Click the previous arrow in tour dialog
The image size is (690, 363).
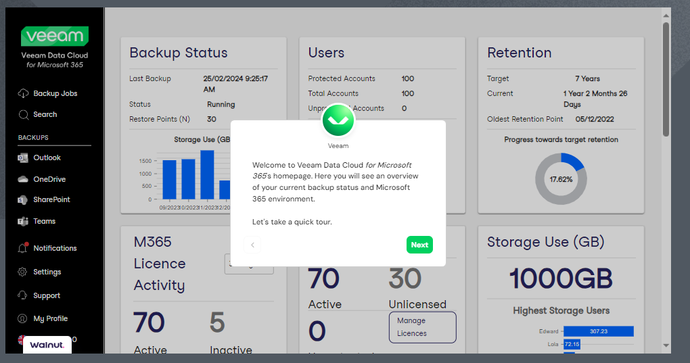[x=252, y=245]
